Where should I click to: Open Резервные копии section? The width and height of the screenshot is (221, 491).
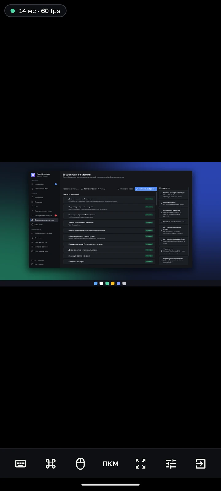44,251
